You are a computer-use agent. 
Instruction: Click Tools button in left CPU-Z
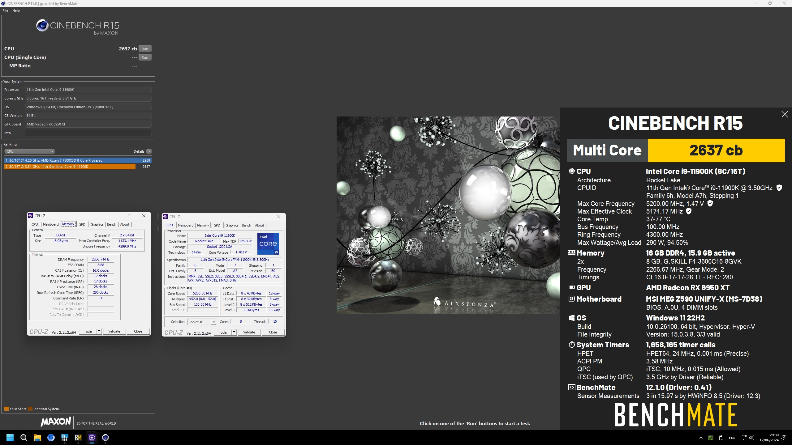[88, 331]
